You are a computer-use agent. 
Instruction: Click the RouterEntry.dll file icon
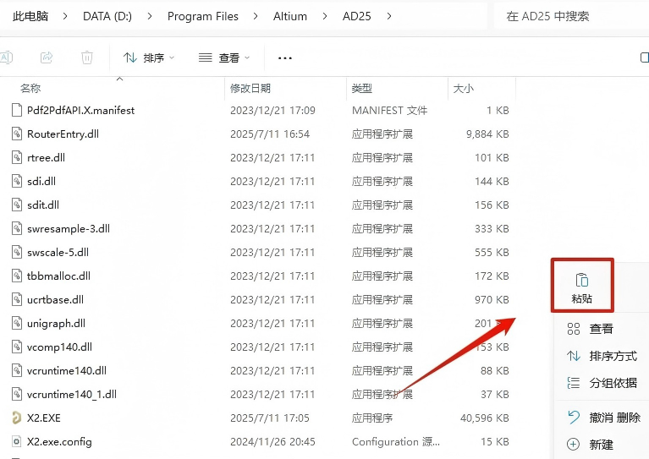pyautogui.click(x=17, y=134)
